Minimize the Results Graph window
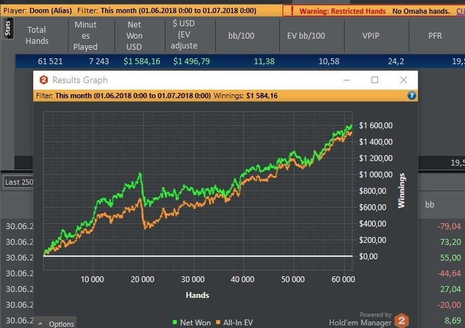 [346, 80]
